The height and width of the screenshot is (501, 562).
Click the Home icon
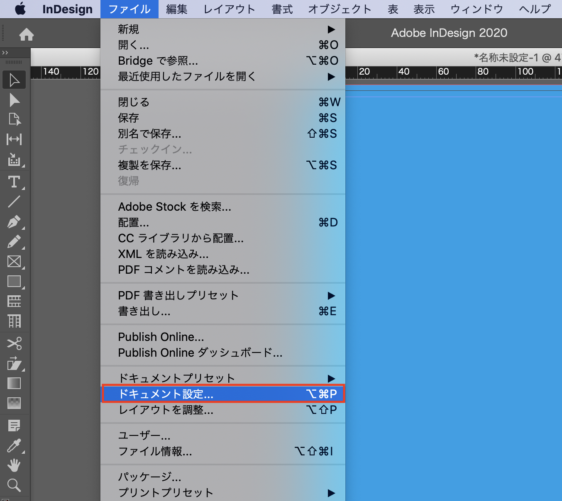tap(27, 34)
